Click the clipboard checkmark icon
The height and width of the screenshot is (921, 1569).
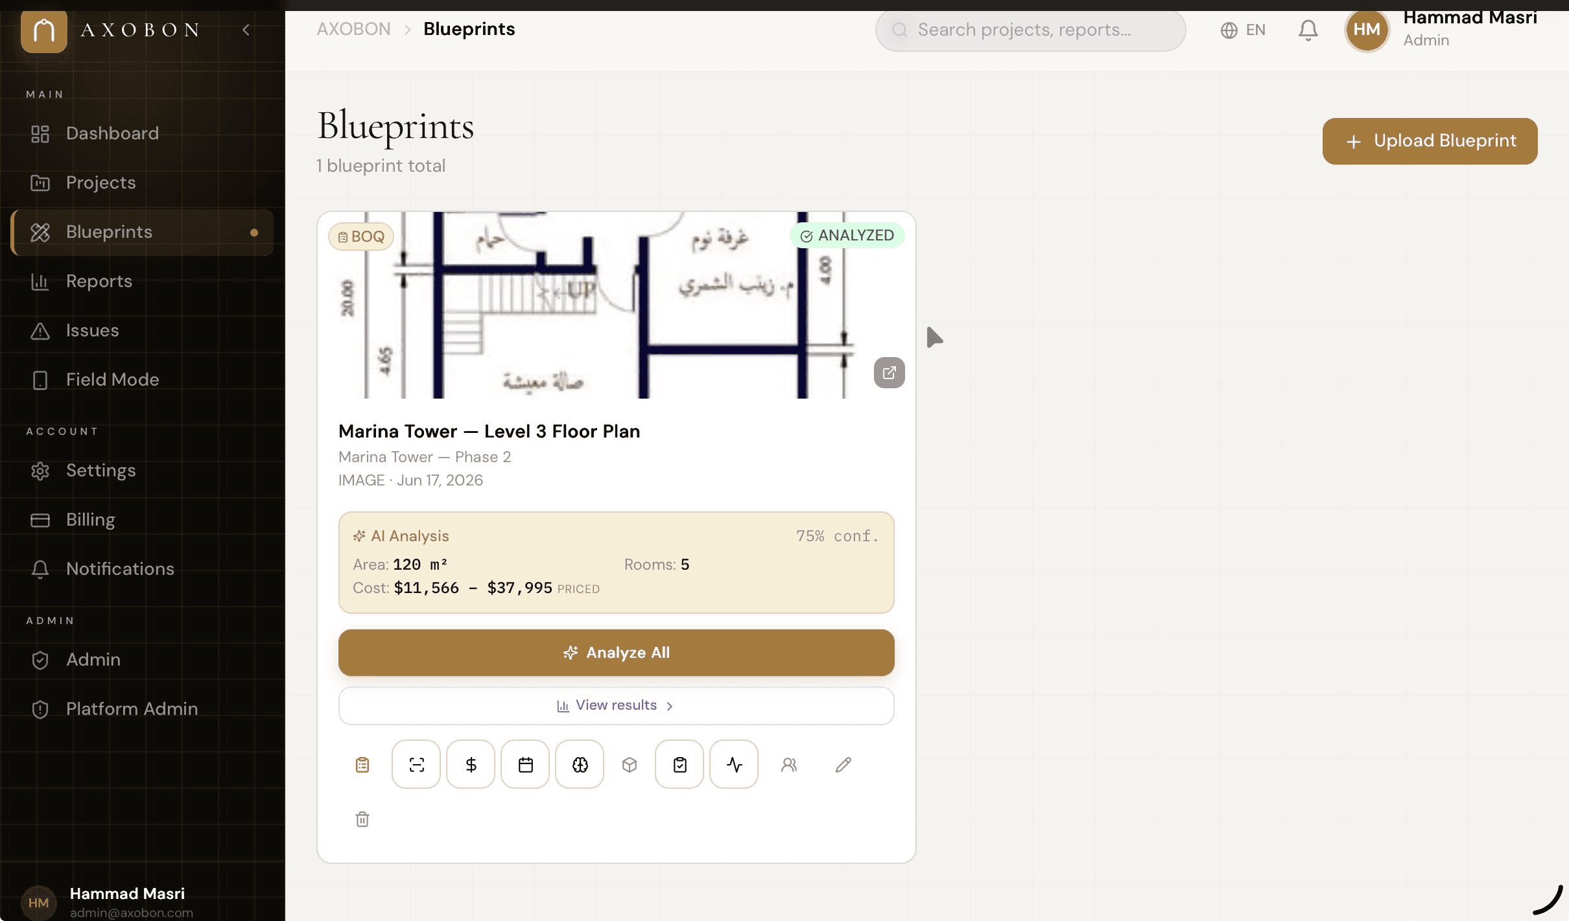(679, 765)
